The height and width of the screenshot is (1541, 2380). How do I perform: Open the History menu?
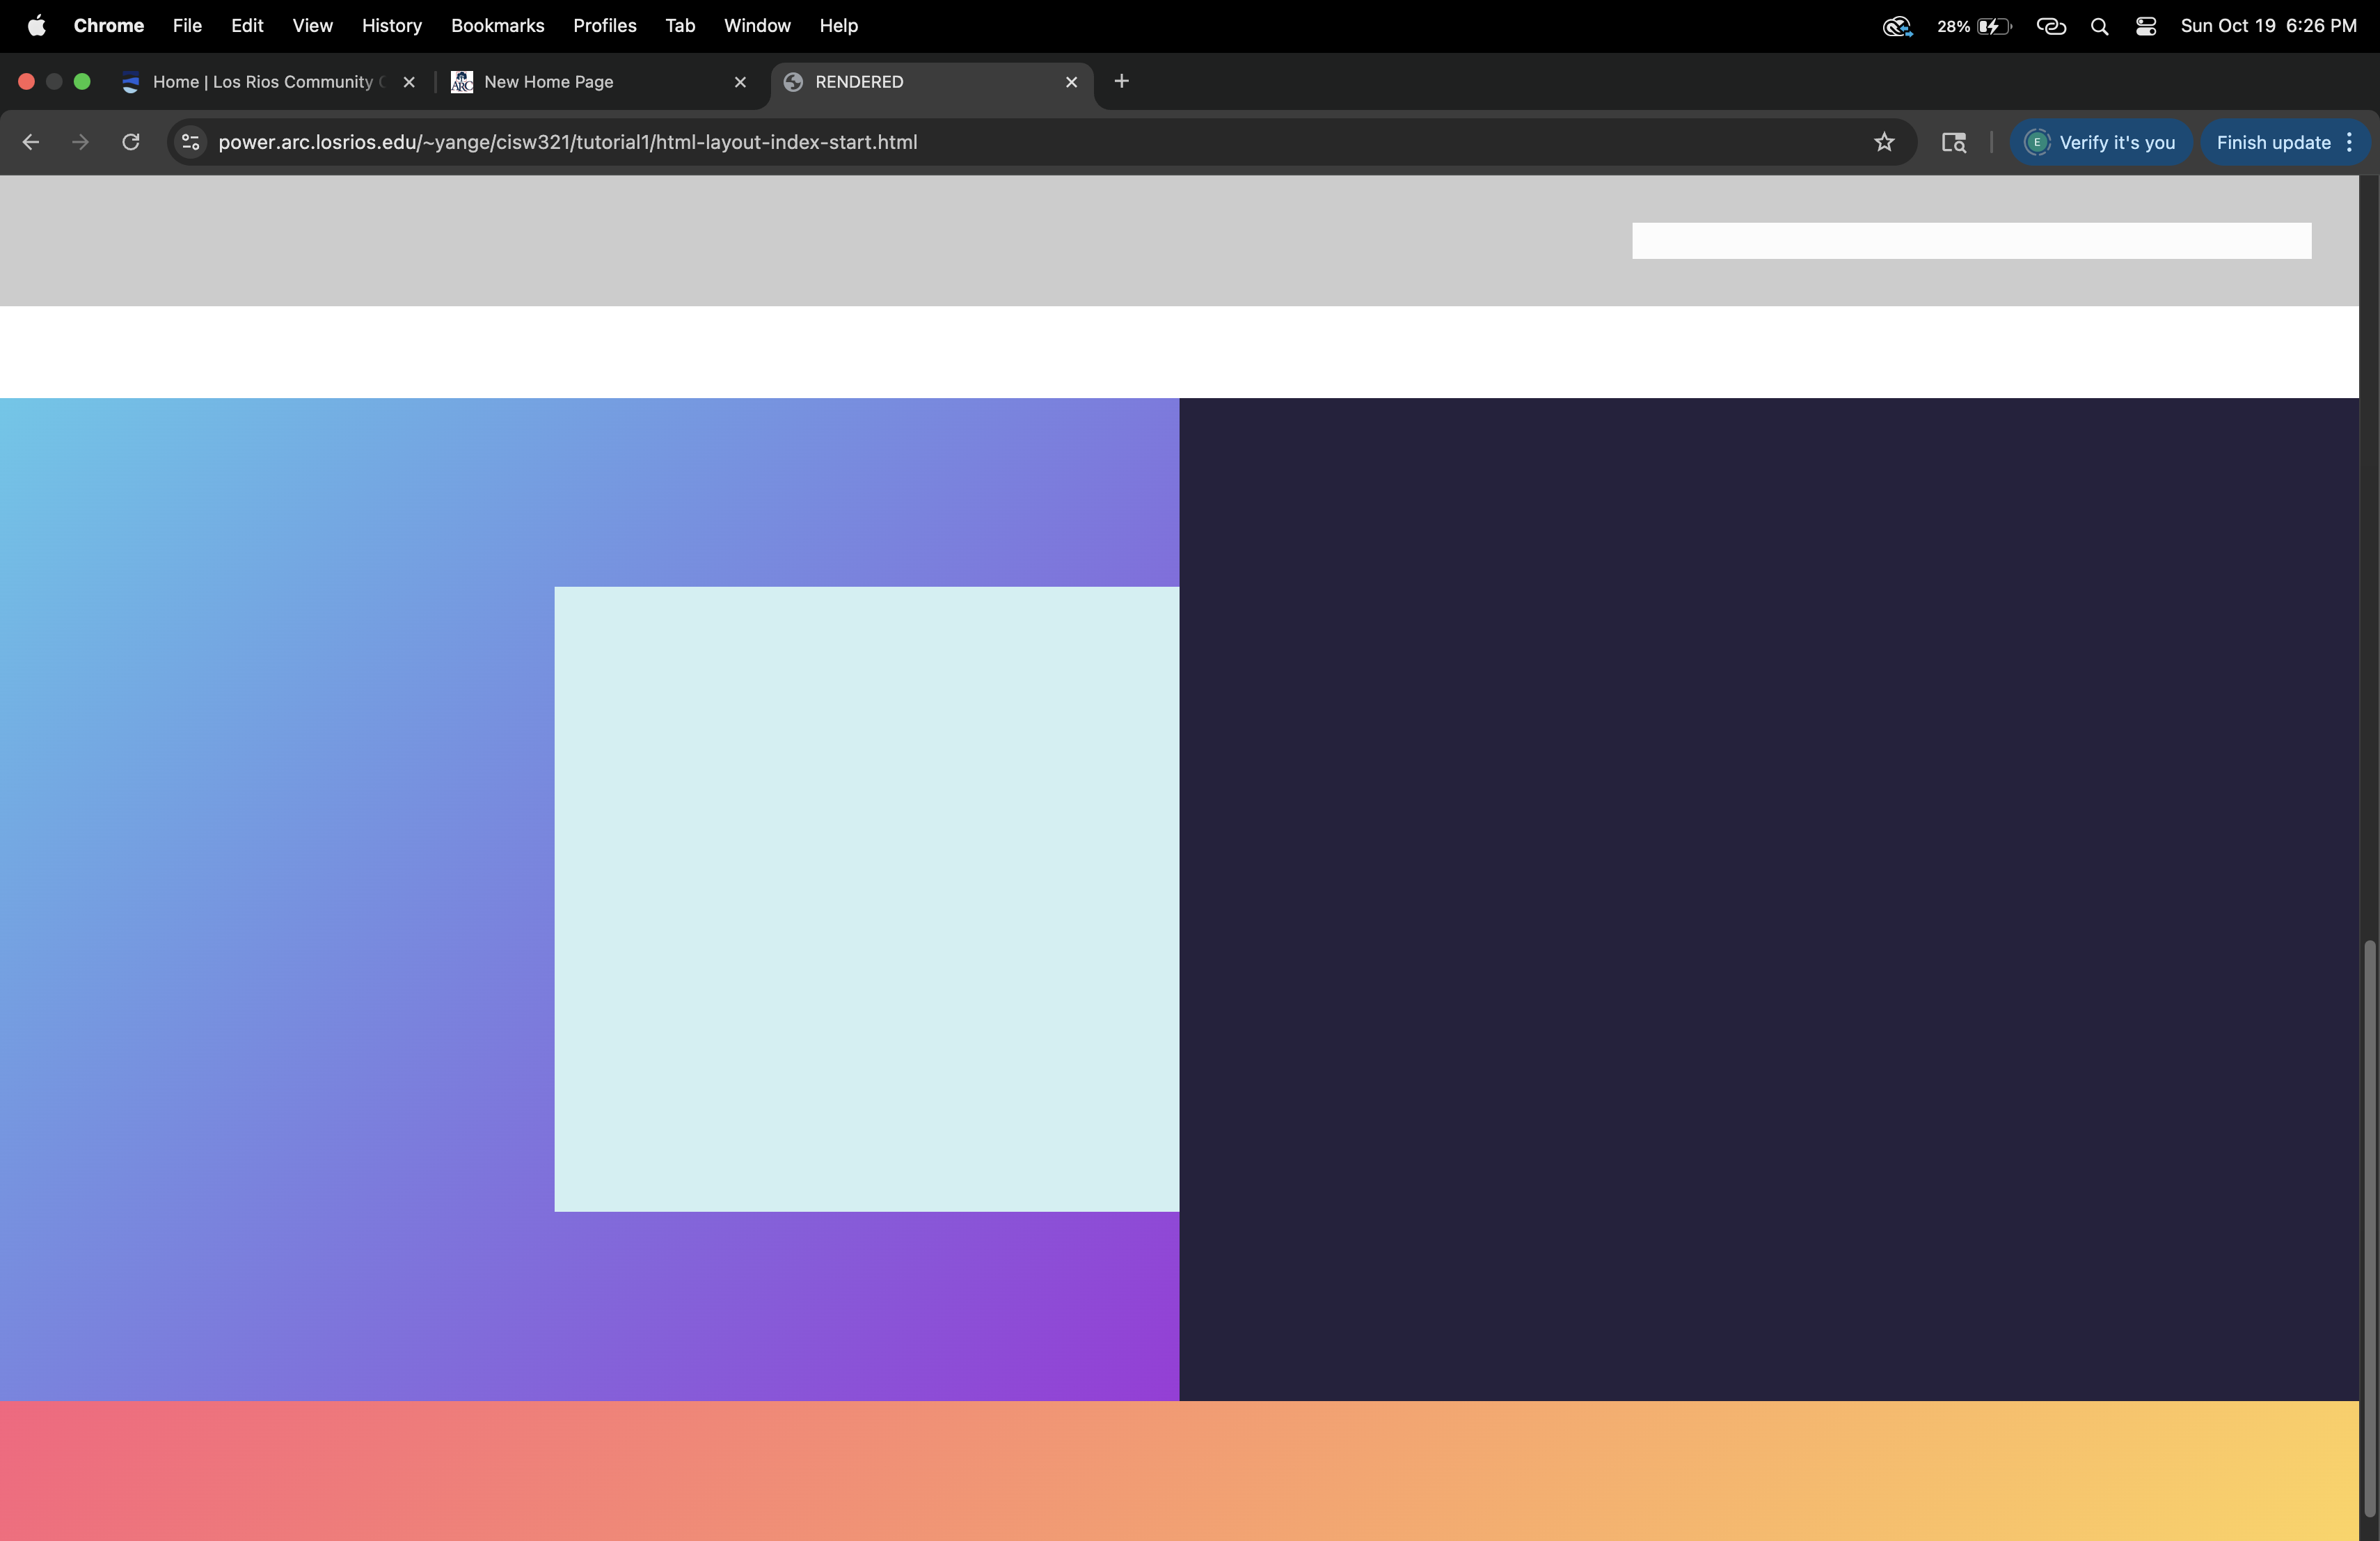pyautogui.click(x=391, y=26)
